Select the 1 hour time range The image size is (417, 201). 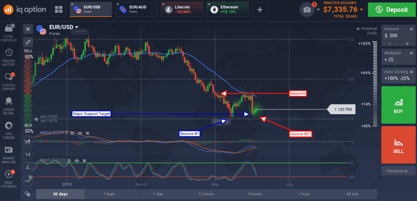(304, 194)
